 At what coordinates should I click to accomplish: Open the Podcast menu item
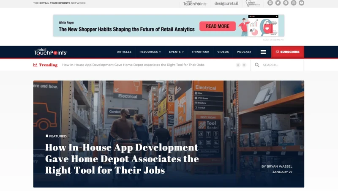[244, 52]
